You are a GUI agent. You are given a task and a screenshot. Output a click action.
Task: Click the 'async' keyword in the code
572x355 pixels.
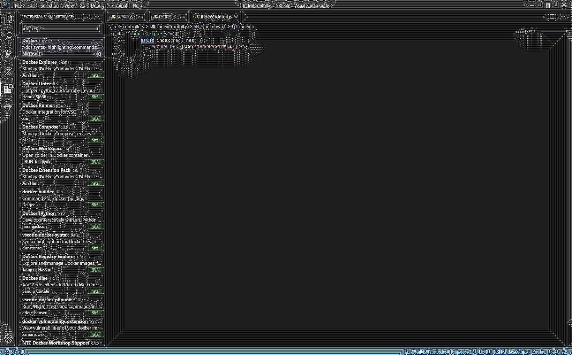147,40
